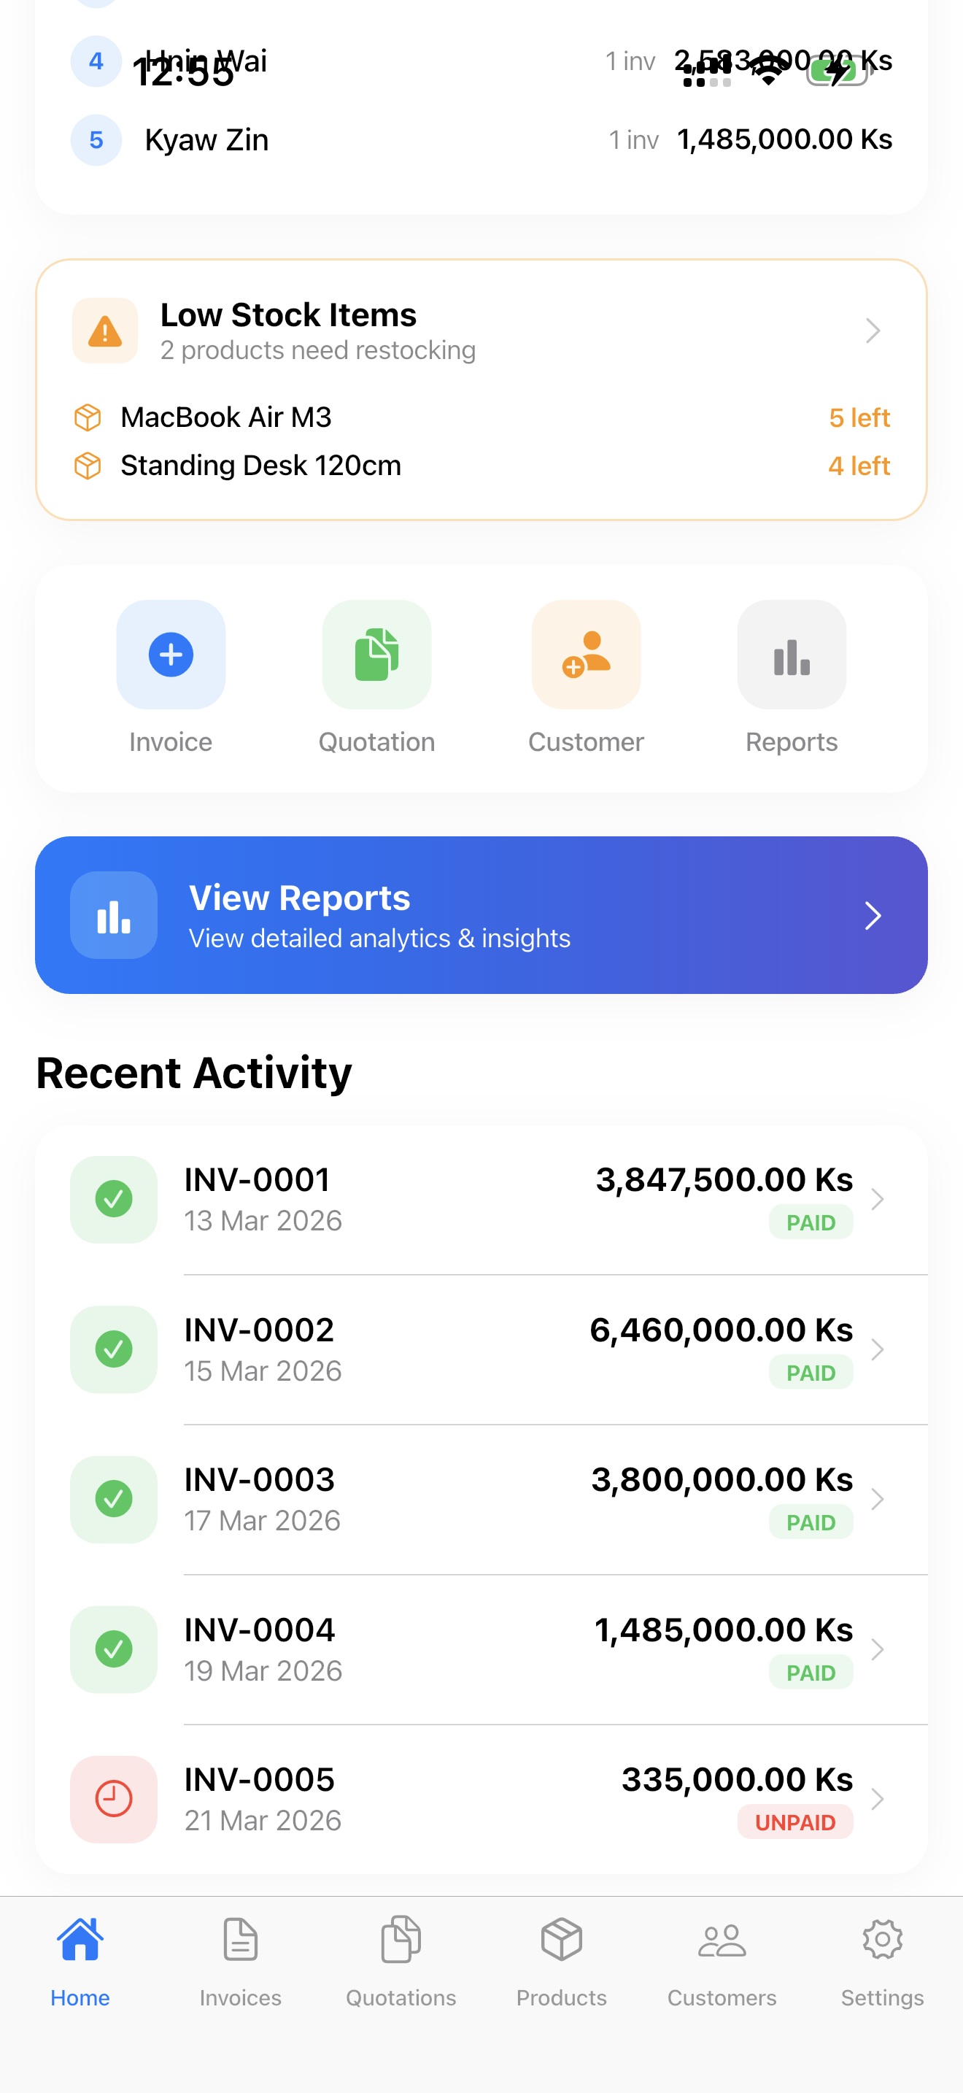Click the MacBook Air M3 box icon
The height and width of the screenshot is (2093, 963).
[x=88, y=417]
